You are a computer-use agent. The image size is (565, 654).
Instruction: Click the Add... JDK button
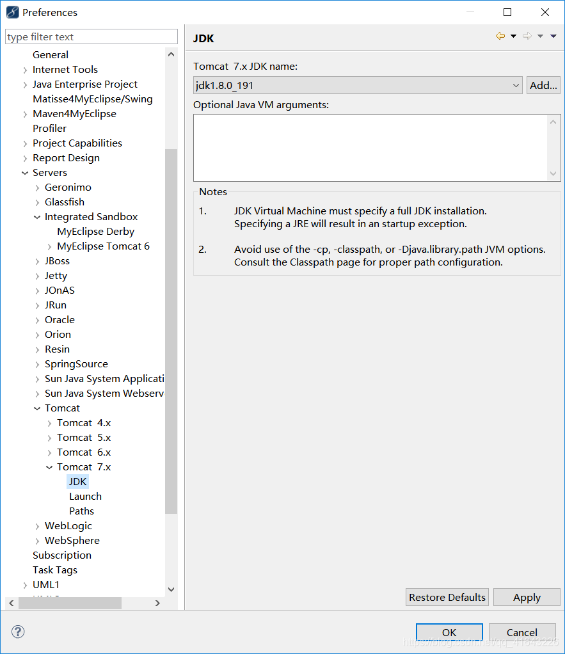coord(543,85)
